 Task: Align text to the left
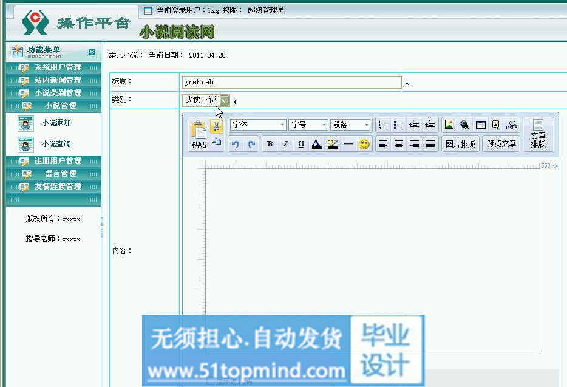tap(383, 144)
